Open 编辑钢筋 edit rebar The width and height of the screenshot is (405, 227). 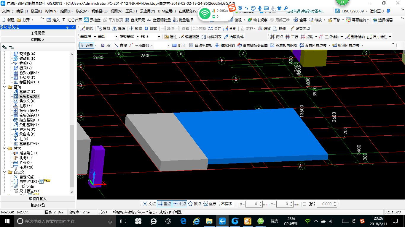point(189,37)
